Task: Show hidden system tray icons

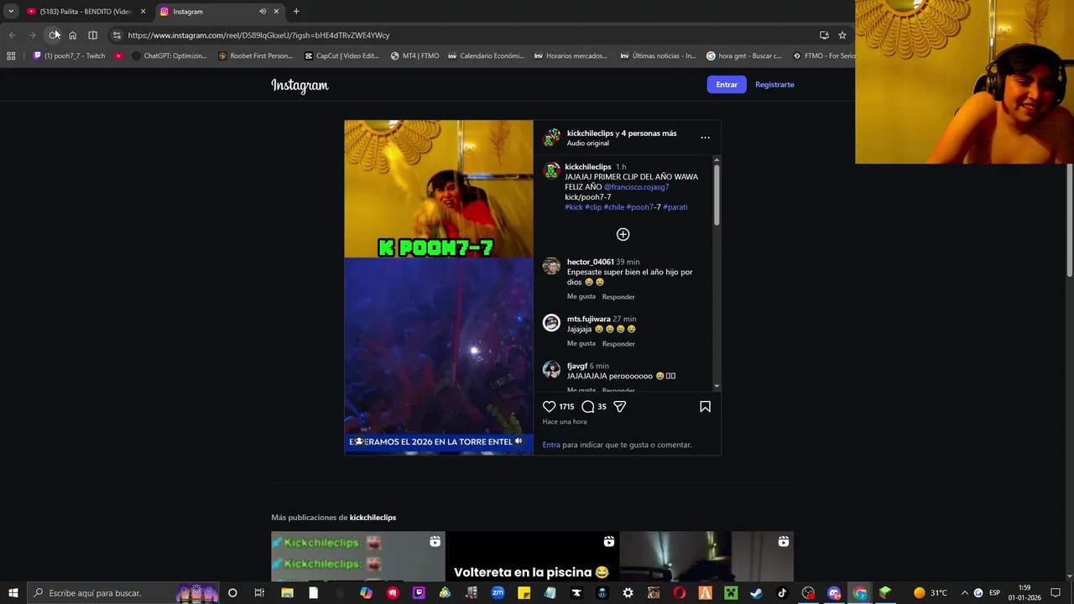Action: point(964,593)
